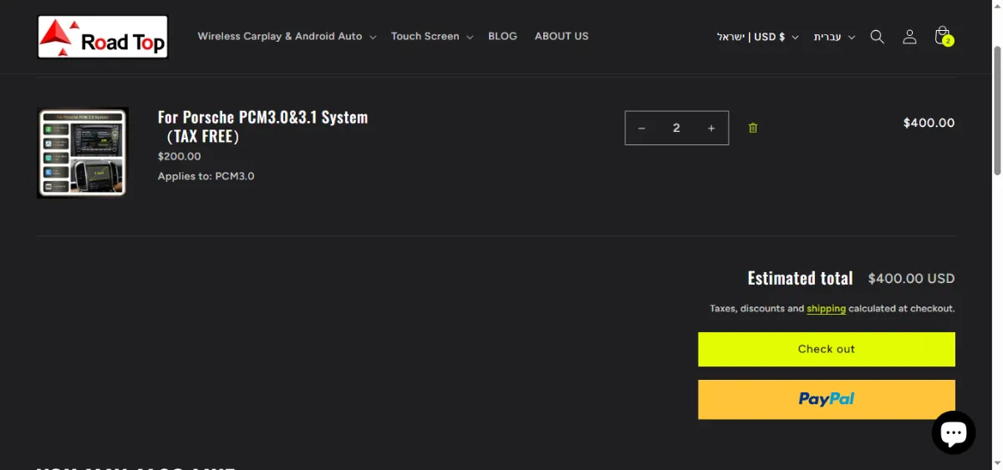
Task: Open For Porsche PCM3.0&3.1 System product link
Action: click(262, 126)
